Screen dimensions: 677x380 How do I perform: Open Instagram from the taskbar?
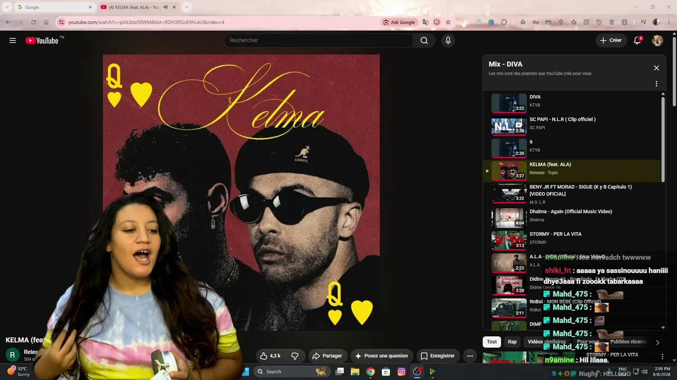click(401, 372)
